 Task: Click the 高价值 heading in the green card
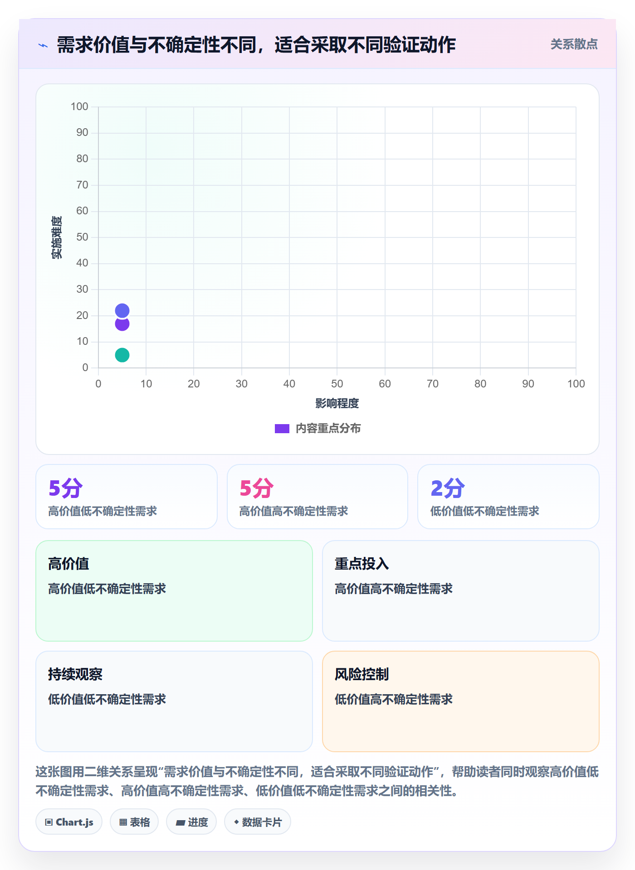point(68,564)
